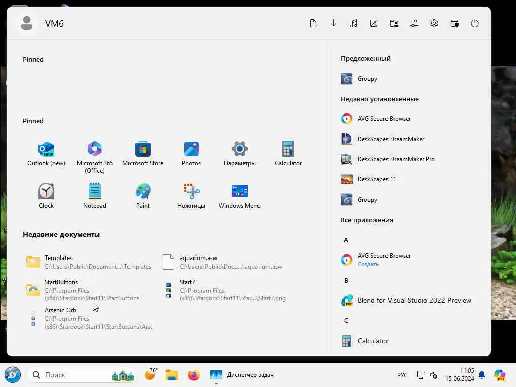Click the VM6 user name
Screen dimensions: 516x387
tap(54, 23)
